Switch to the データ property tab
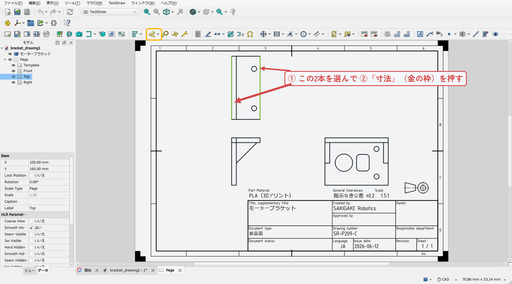The image size is (512, 284). [43, 271]
